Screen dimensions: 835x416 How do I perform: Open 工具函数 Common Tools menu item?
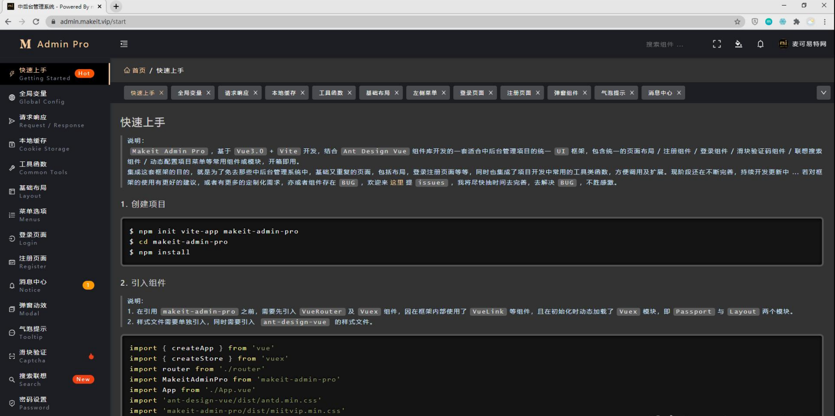pyautogui.click(x=55, y=168)
